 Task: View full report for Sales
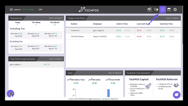(x=114, y=73)
